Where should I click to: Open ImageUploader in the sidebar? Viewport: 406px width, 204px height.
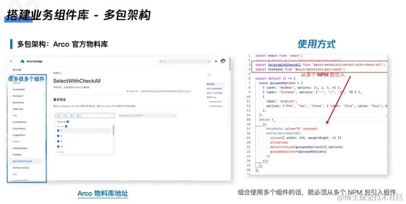tap(20, 148)
